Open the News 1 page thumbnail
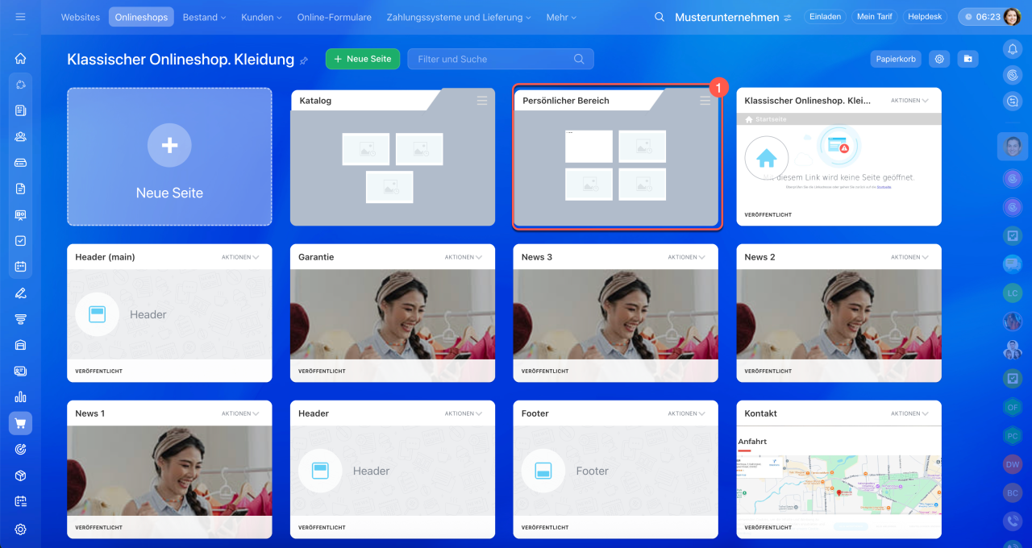This screenshot has height=548, width=1032. coord(169,471)
